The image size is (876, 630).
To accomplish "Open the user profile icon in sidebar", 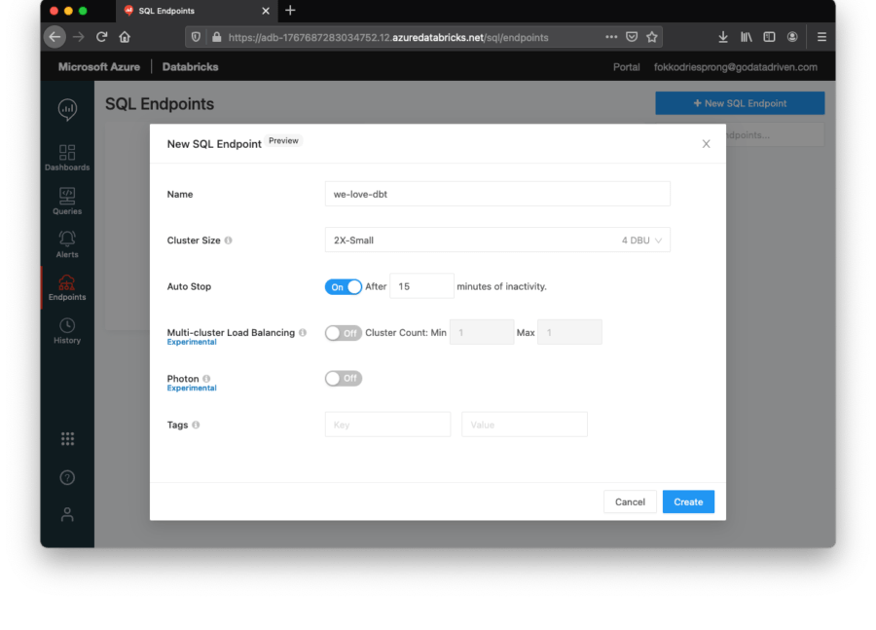I will [x=67, y=514].
